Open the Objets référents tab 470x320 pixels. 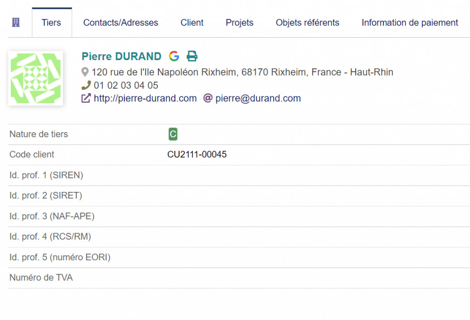(x=308, y=22)
